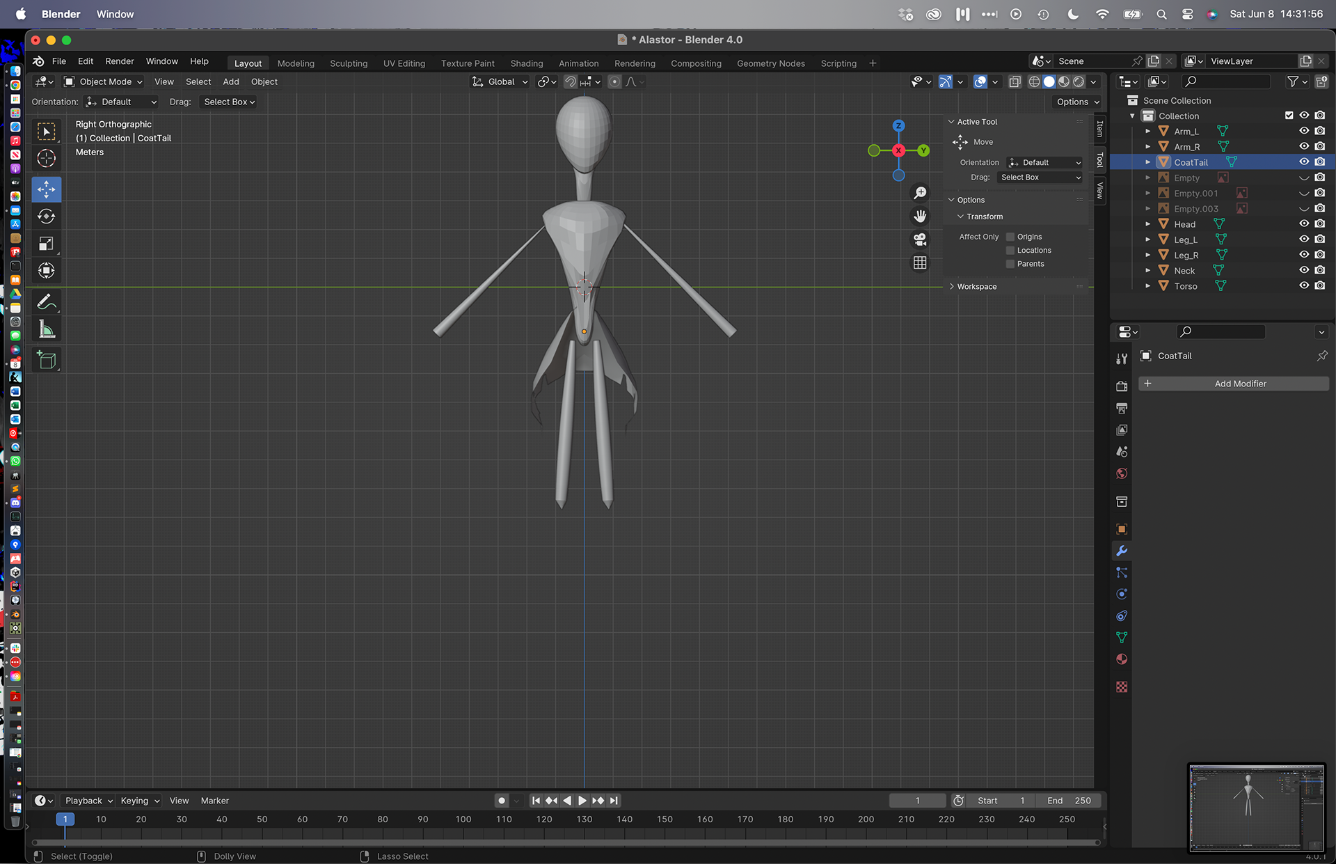The height and width of the screenshot is (864, 1336).
Task: Open the World properties tab icon
Action: coord(1122,473)
